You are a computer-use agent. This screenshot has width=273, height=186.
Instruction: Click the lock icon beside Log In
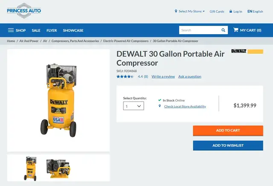231,12
